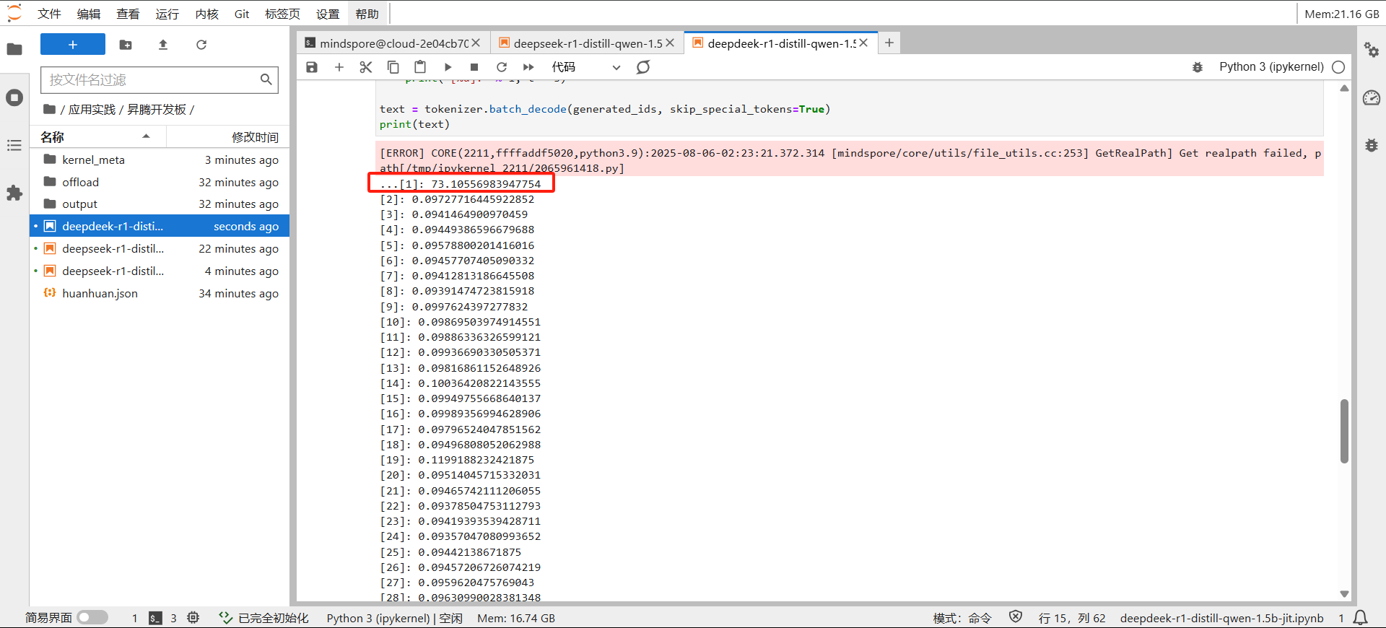The width and height of the screenshot is (1386, 628).
Task: Open the Table of Contents sidebar
Action: (14, 146)
